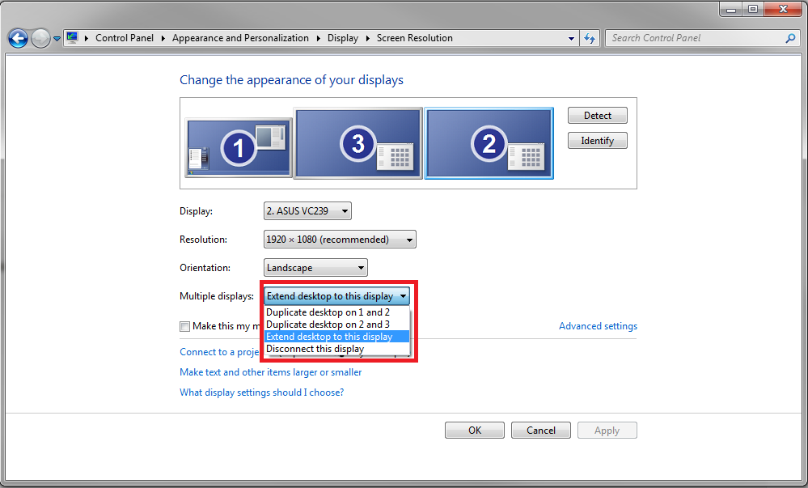808x488 pixels.
Task: Choose 'Disconnect this display' option
Action: point(315,349)
